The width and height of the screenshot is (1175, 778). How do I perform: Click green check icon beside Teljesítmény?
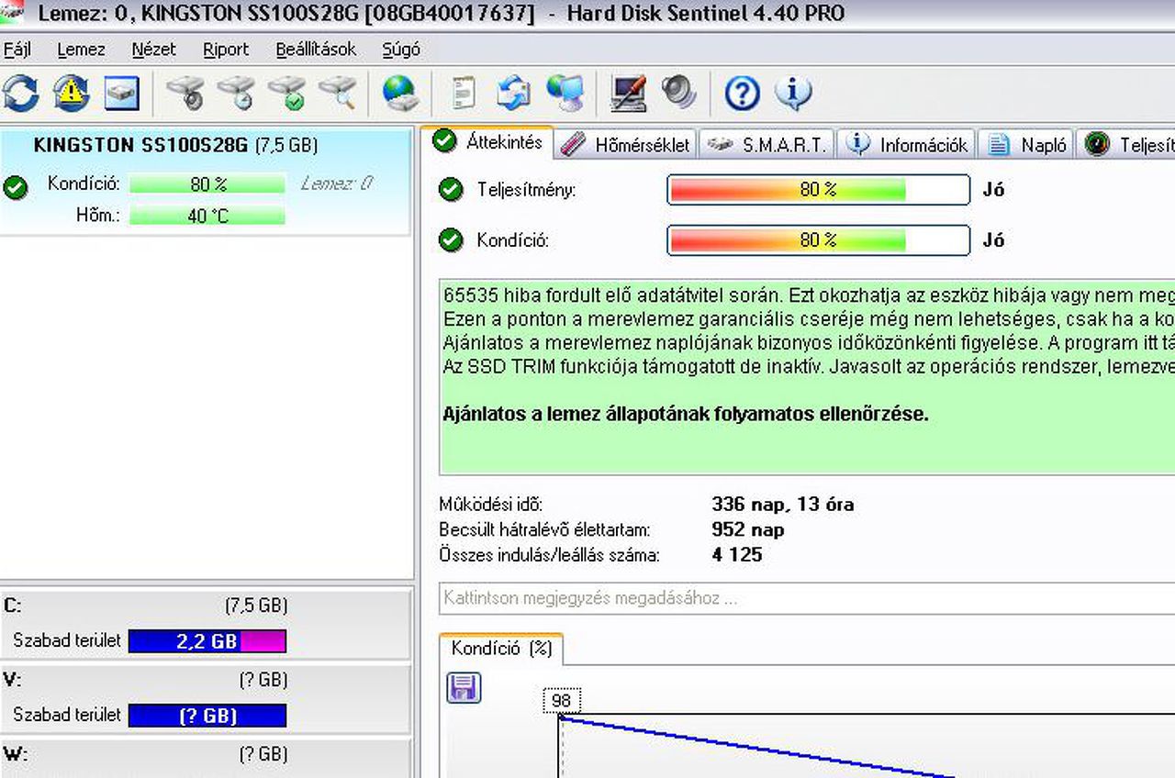pos(450,190)
